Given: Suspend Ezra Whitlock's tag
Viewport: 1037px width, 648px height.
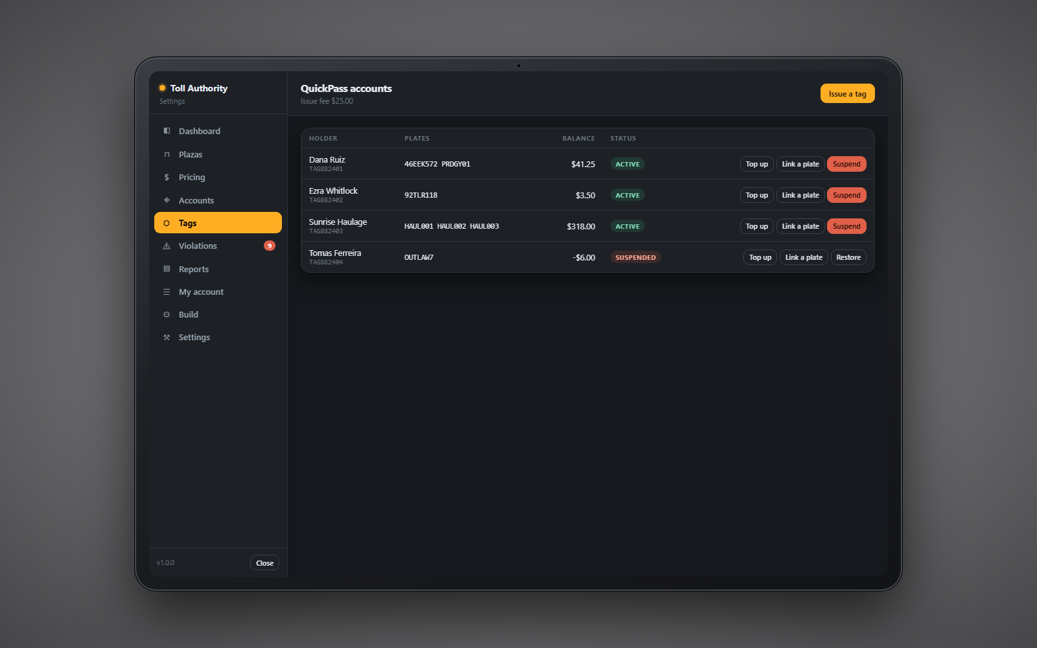Looking at the screenshot, I should 846,195.
